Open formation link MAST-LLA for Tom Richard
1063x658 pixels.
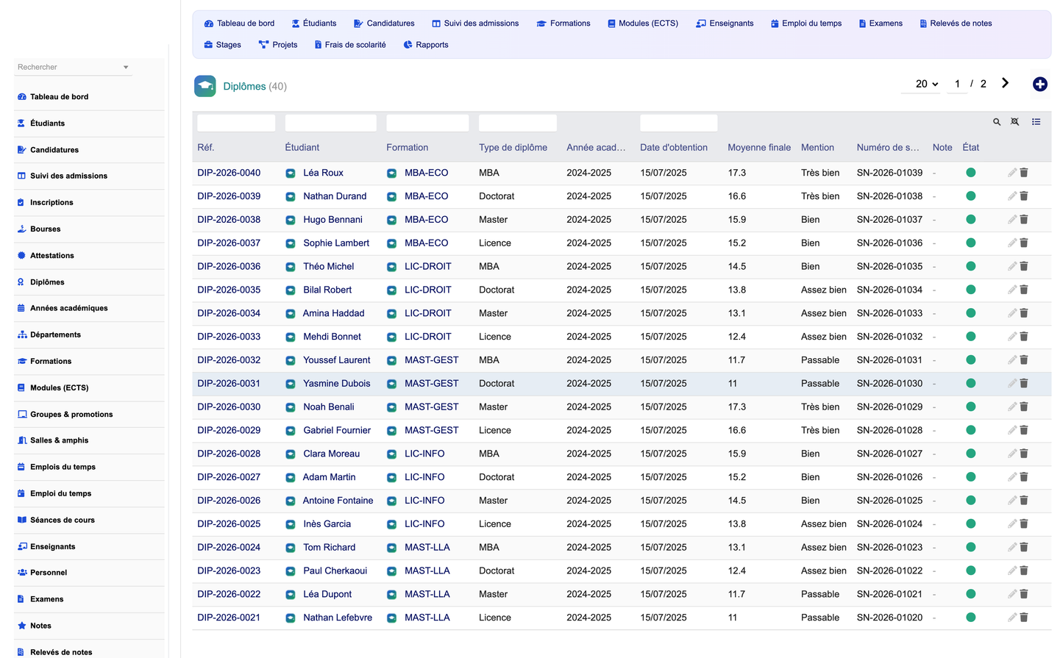pyautogui.click(x=427, y=548)
